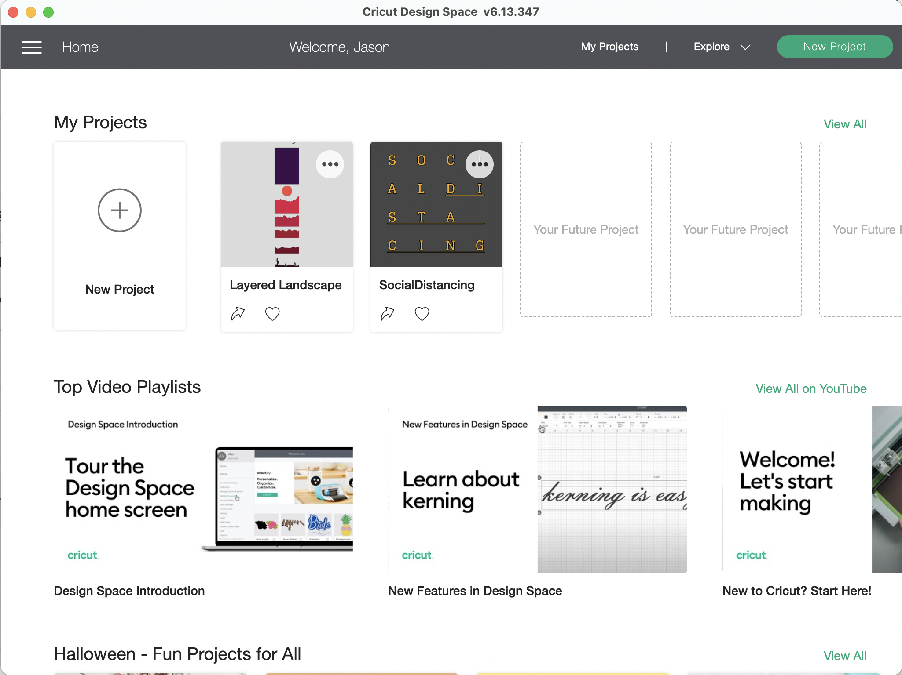The height and width of the screenshot is (675, 902).
Task: Open Layered Landscape three-dot options menu
Action: click(x=330, y=164)
